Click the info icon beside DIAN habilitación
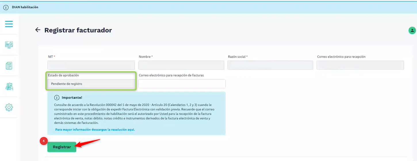Image resolution: width=417 pixels, height=161 pixels. click(x=6, y=7)
